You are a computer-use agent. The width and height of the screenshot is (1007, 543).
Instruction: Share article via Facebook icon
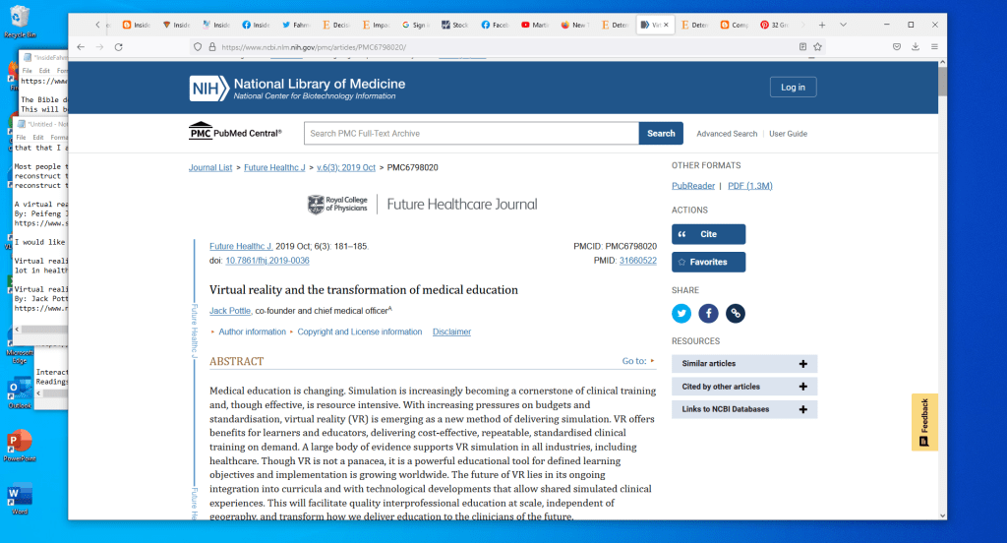coord(708,313)
